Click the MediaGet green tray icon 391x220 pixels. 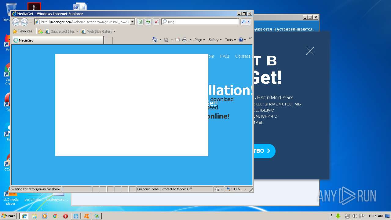pos(338,216)
